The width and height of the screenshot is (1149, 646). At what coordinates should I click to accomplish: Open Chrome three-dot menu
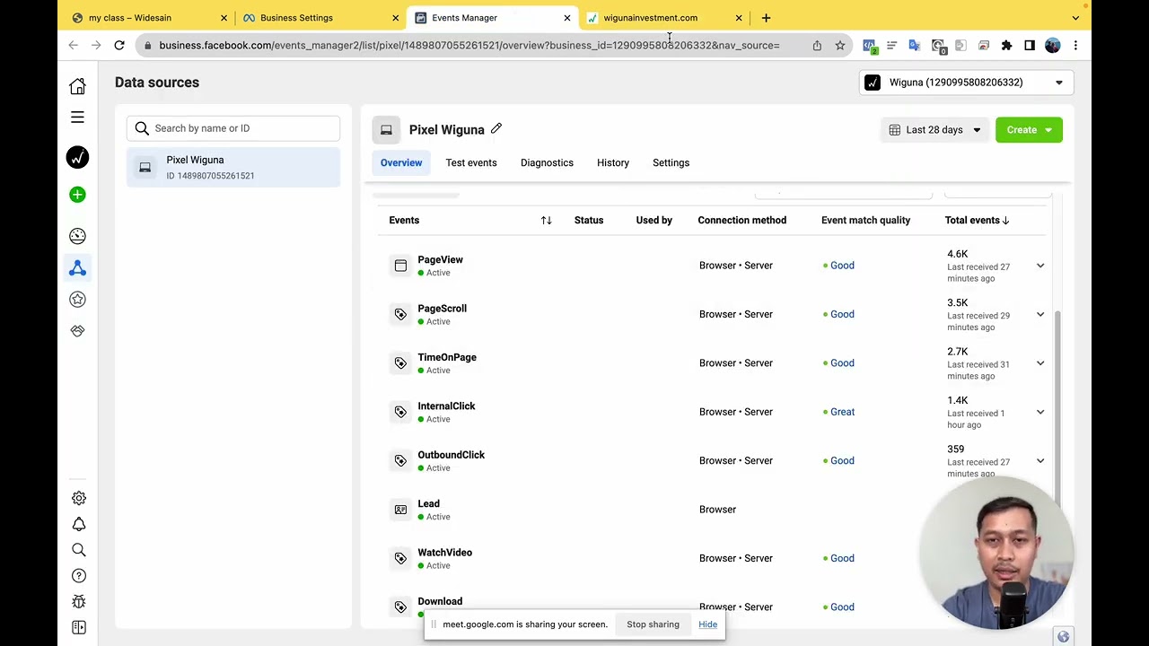click(1075, 46)
